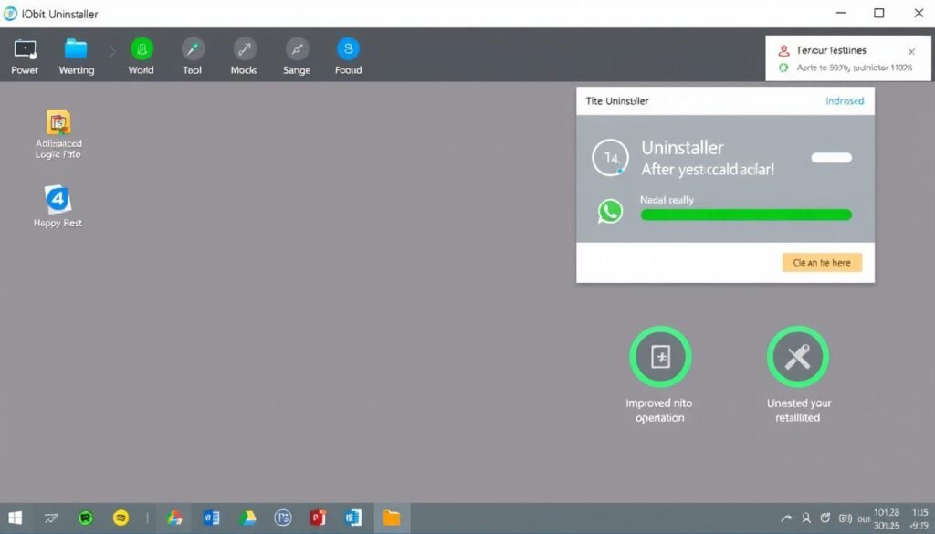Screen dimensions: 935x534
Task: Click the Cle an tie here button
Action: coord(822,262)
